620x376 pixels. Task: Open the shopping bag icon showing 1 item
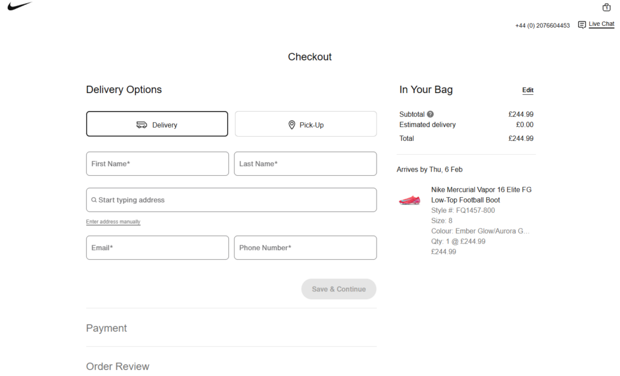(606, 7)
